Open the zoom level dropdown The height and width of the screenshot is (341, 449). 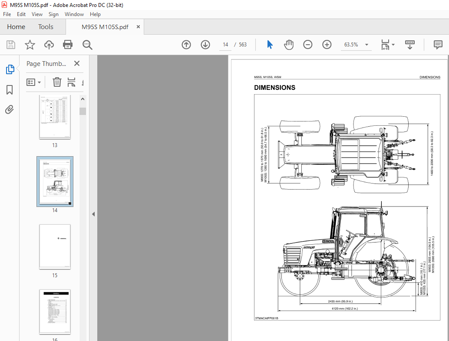click(x=366, y=45)
